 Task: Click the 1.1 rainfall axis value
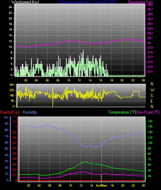pyautogui.click(x=15, y=122)
